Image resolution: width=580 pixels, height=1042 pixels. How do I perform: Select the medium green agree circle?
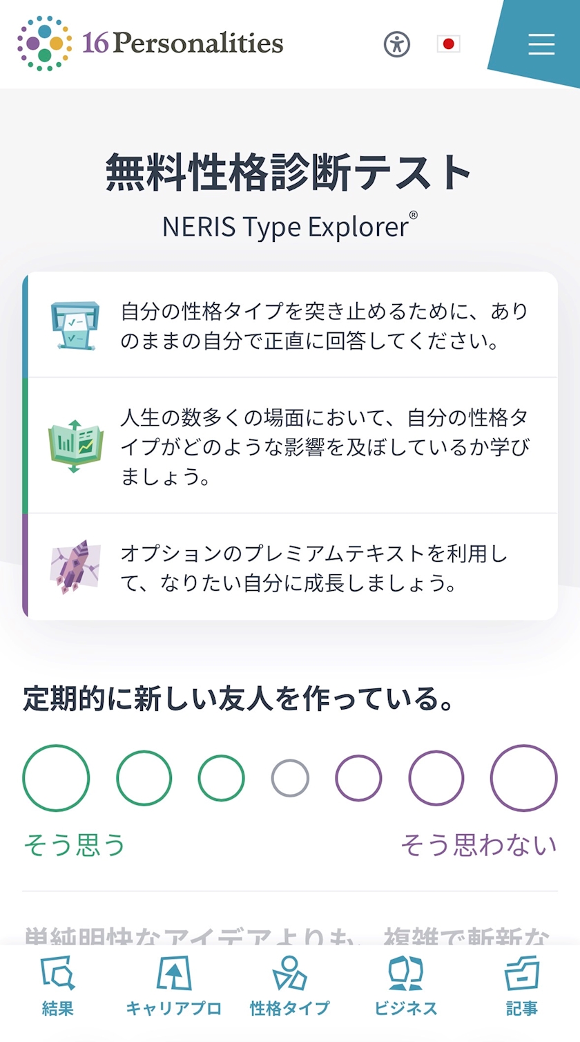pyautogui.click(x=144, y=778)
